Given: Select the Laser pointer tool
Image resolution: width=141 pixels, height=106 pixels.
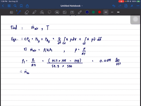Looking at the screenshot, I should tap(80, 12).
